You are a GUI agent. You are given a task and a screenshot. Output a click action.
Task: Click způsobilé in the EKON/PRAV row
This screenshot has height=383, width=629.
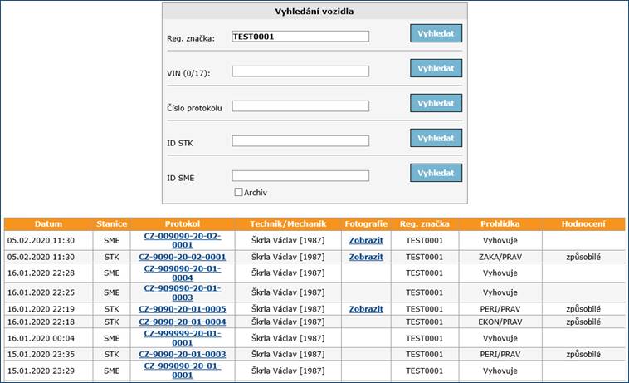pos(583,322)
